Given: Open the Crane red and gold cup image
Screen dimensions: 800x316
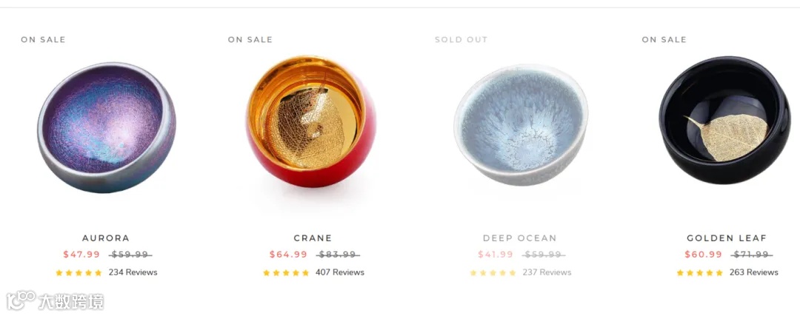Looking at the screenshot, I should pyautogui.click(x=311, y=121).
